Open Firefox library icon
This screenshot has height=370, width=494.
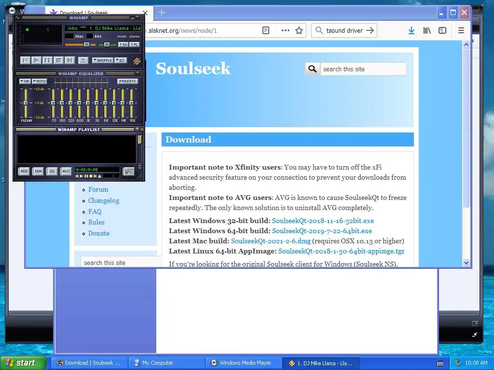[427, 30]
